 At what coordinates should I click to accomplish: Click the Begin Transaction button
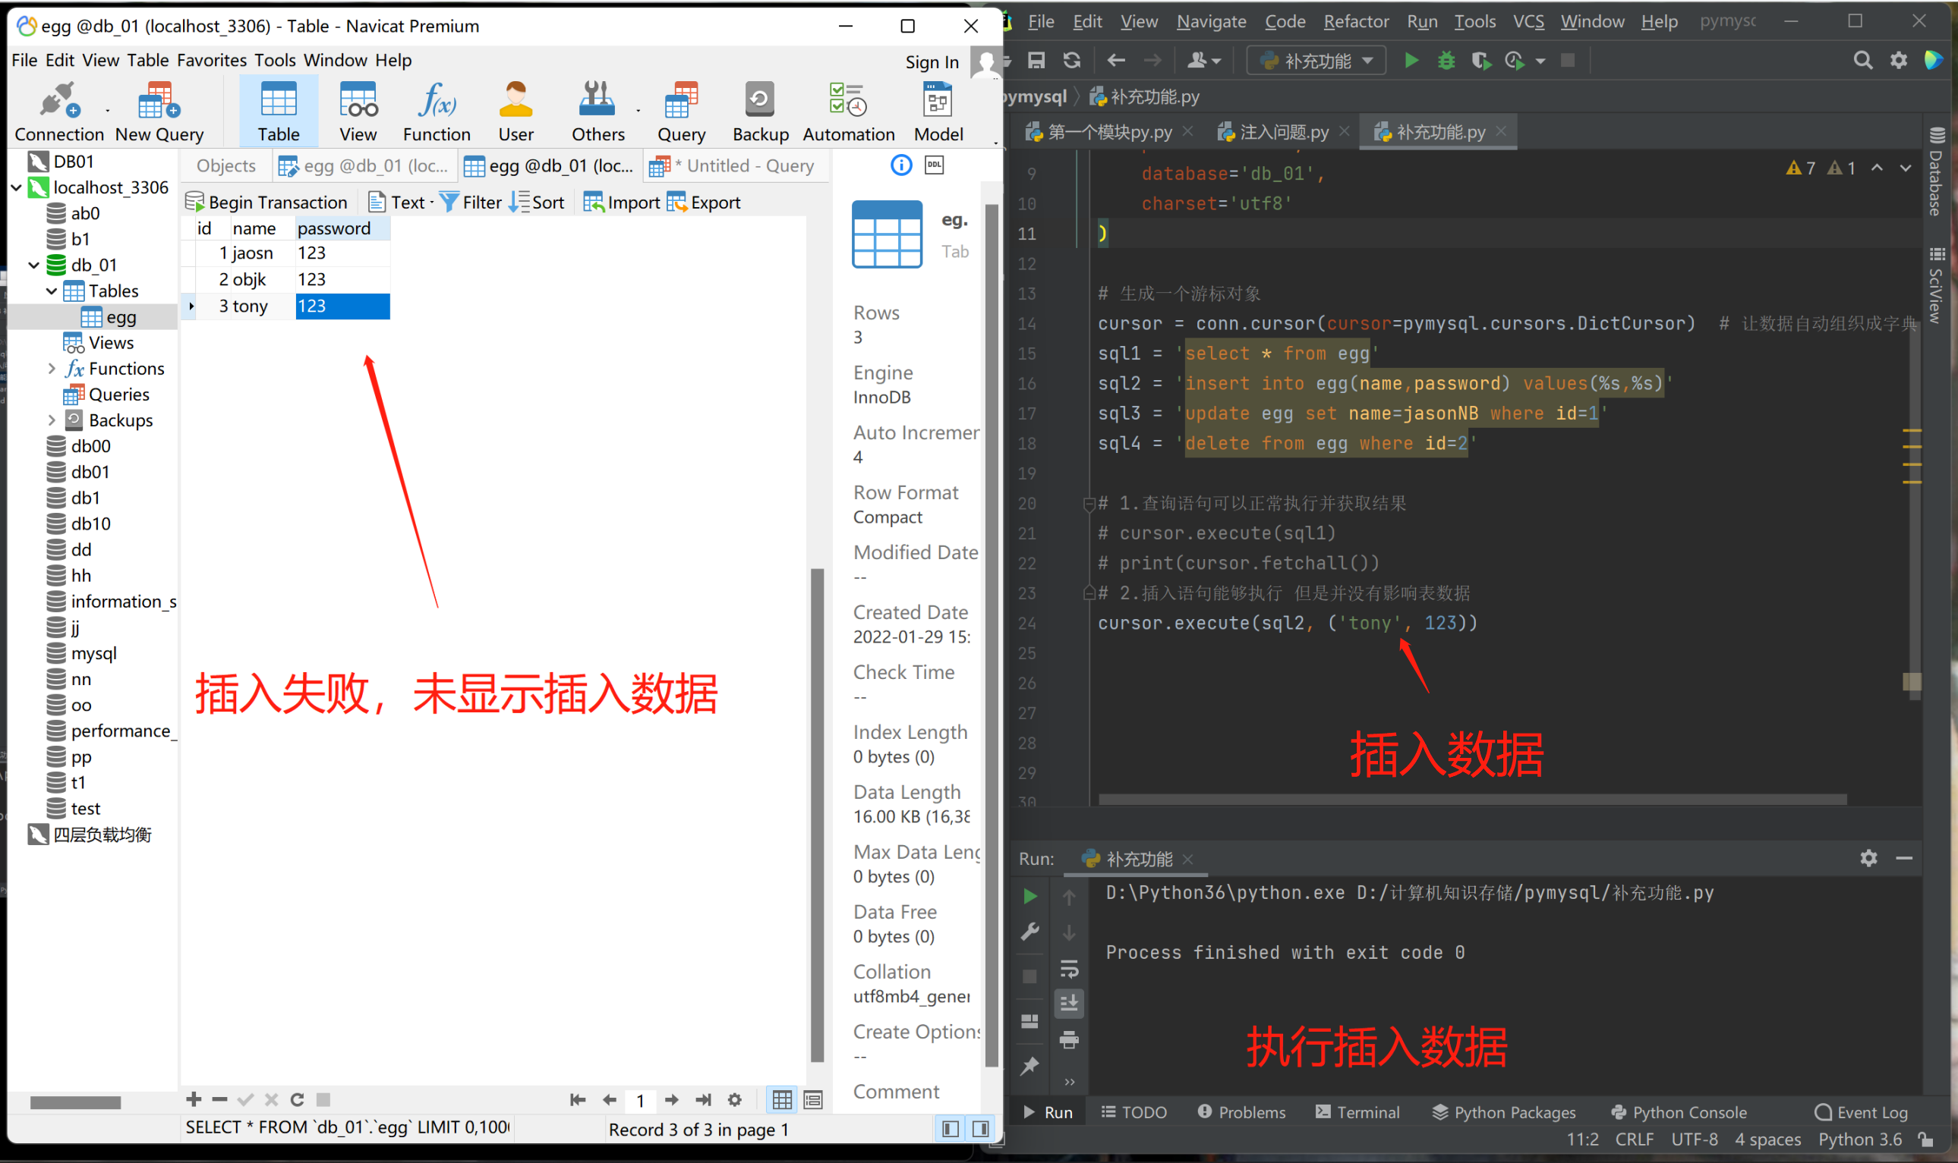(x=266, y=203)
